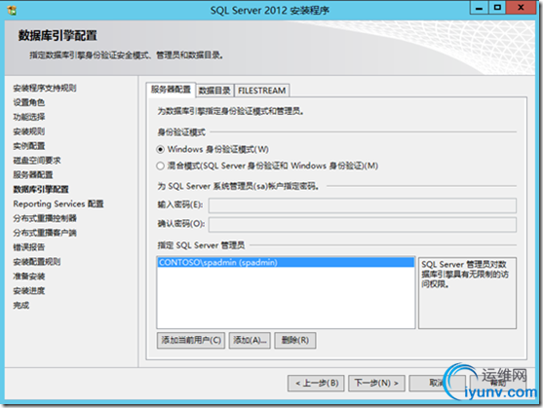
Task: Click the 添加(A)... button
Action: click(x=250, y=341)
